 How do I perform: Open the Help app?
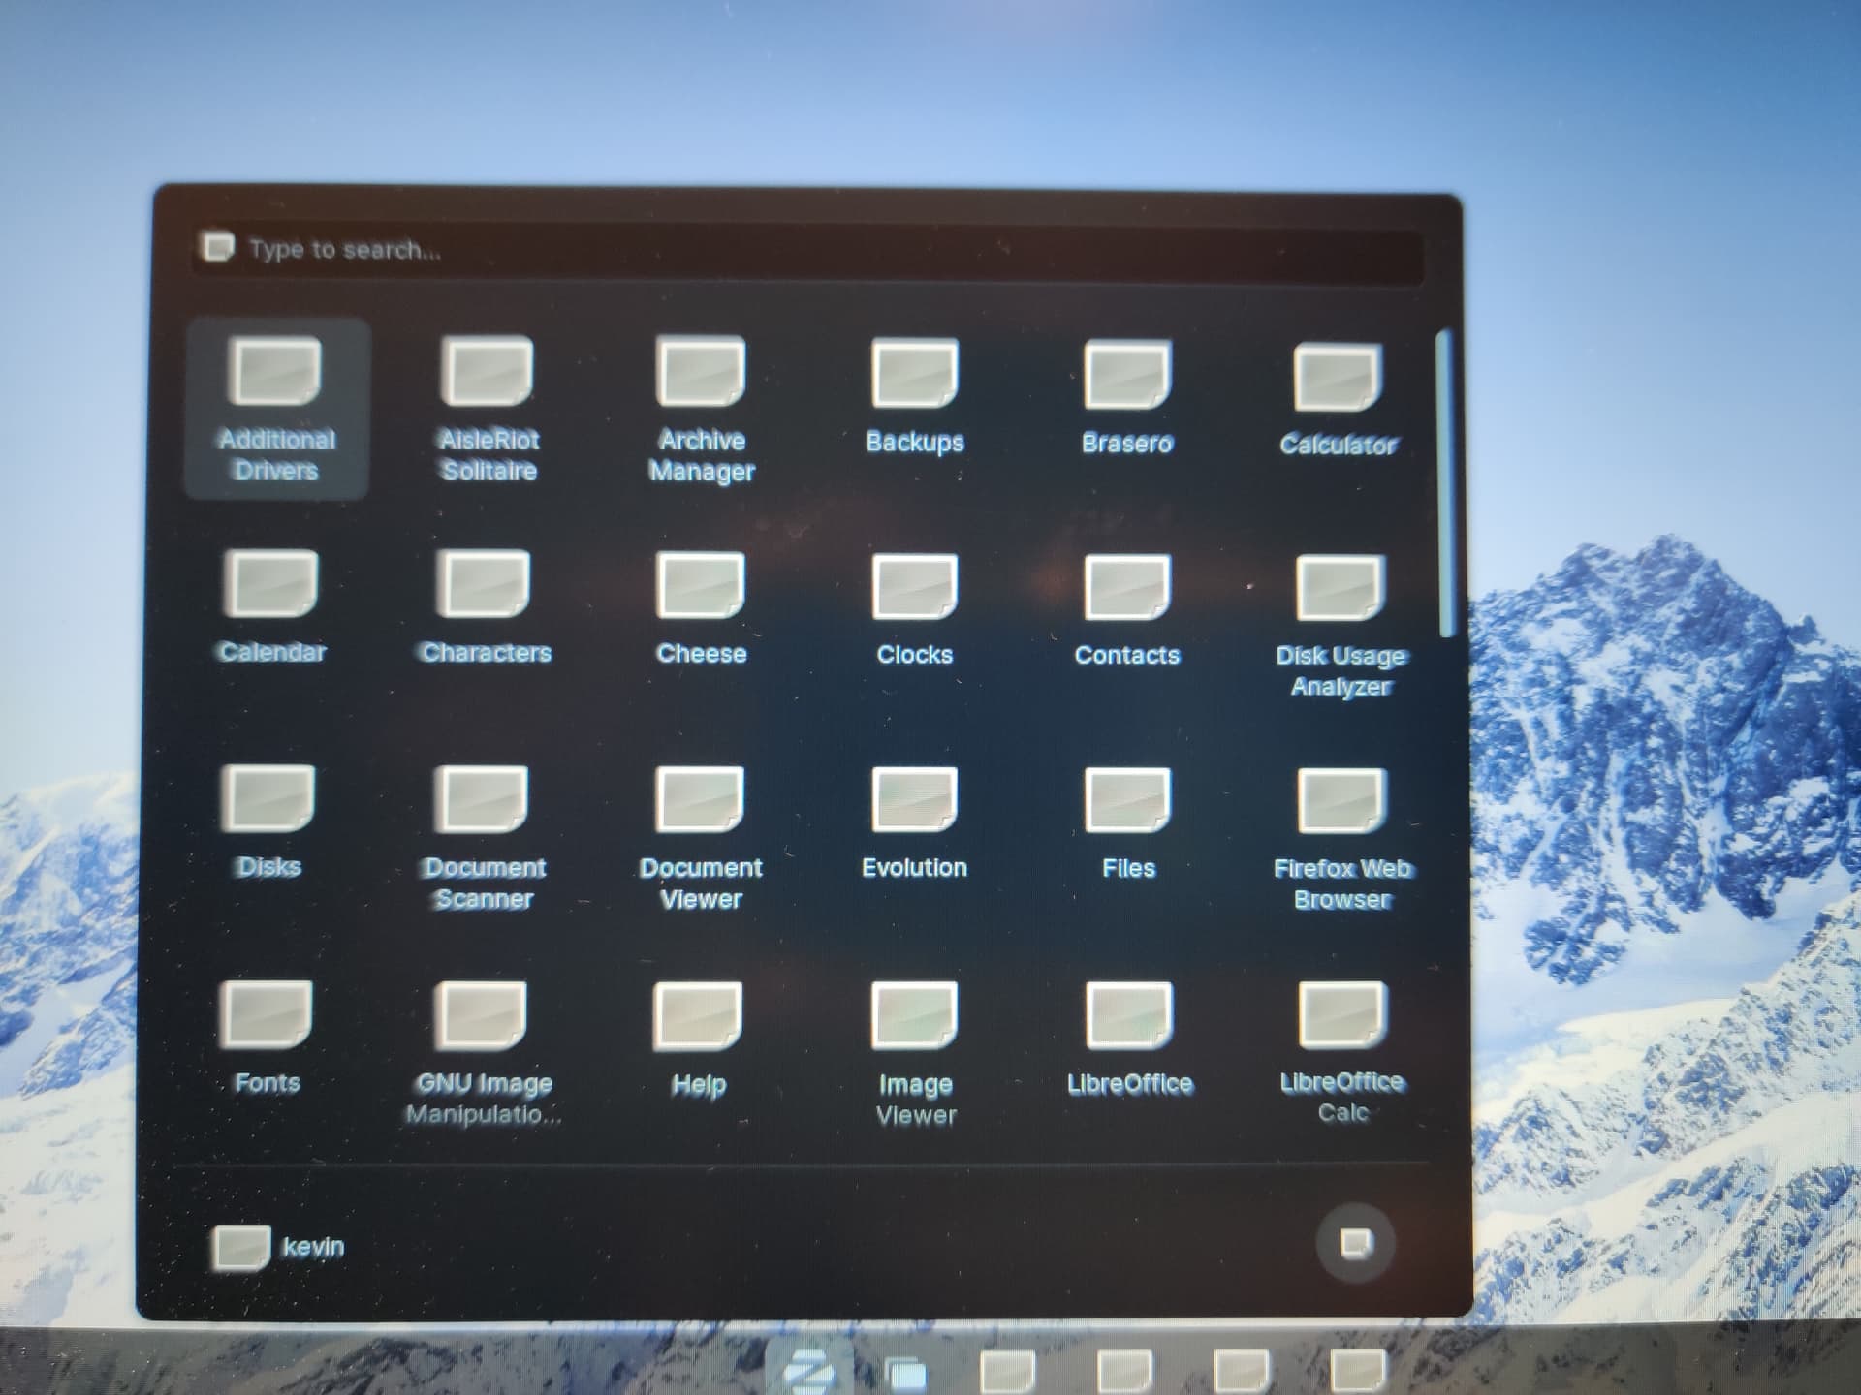click(x=699, y=1038)
